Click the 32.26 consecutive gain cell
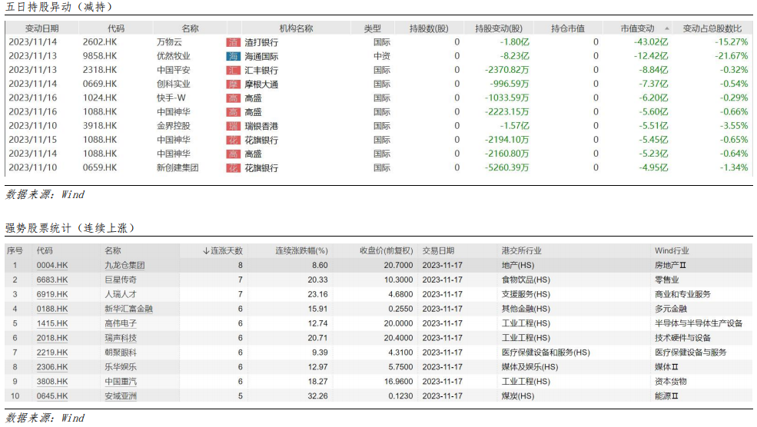The image size is (757, 427). coord(317,396)
